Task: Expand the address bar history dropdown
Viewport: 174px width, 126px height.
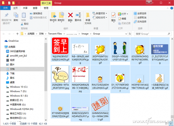Action: [x=126, y=34]
